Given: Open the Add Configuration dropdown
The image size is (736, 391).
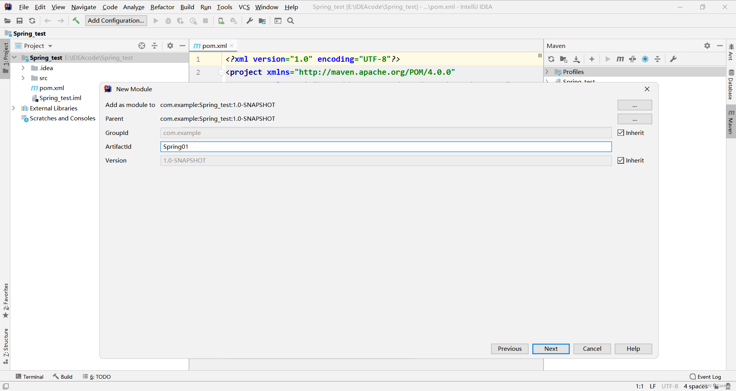Looking at the screenshot, I should [116, 21].
